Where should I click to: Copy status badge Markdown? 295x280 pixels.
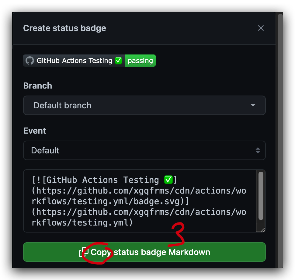[144, 252]
